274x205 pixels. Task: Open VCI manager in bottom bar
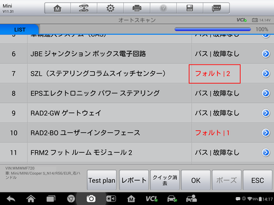click(x=151, y=199)
